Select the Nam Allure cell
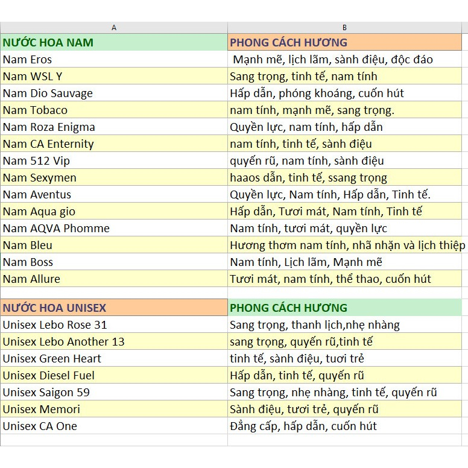The height and width of the screenshot is (468, 468). [x=114, y=279]
